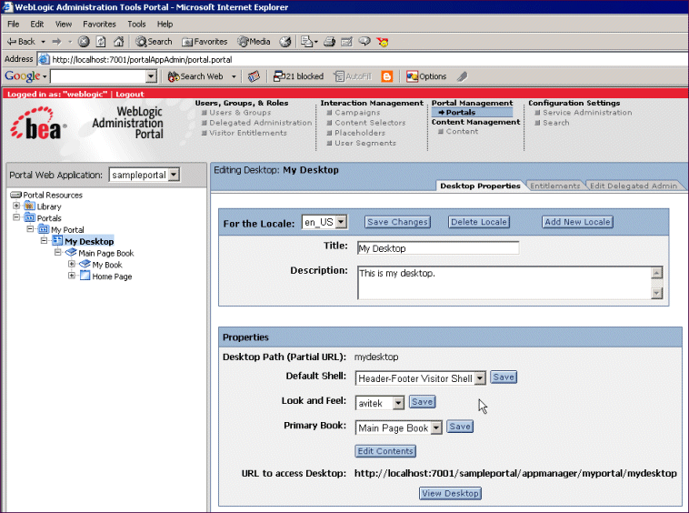The height and width of the screenshot is (513, 689).
Task: Open the Edit menu
Action: point(37,25)
